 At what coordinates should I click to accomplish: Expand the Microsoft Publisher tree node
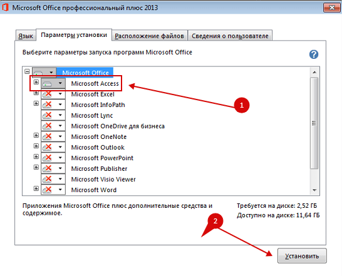[36, 167]
